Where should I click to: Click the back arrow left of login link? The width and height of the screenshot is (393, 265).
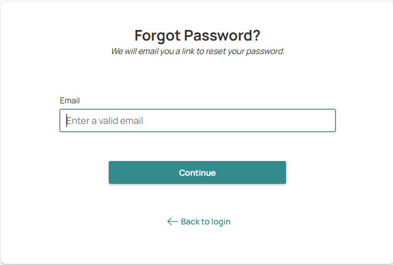coord(172,222)
